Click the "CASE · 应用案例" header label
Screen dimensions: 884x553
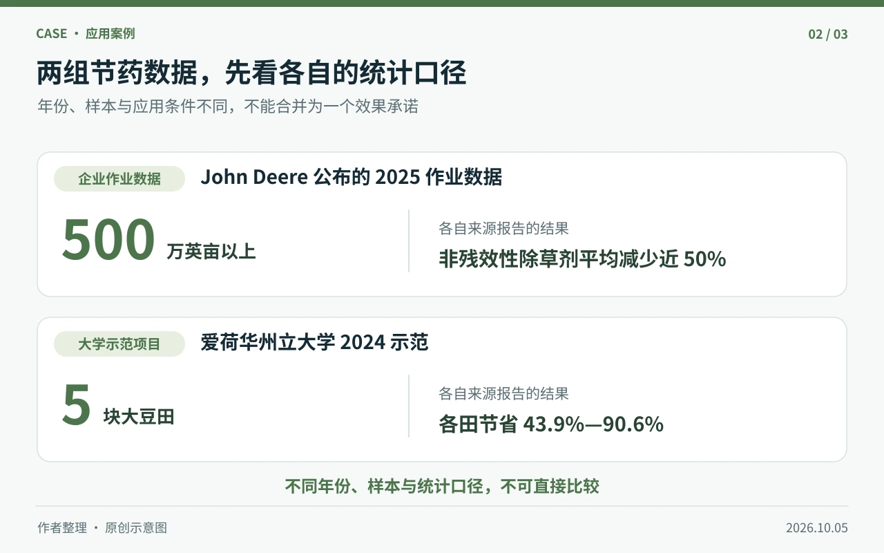pos(86,34)
